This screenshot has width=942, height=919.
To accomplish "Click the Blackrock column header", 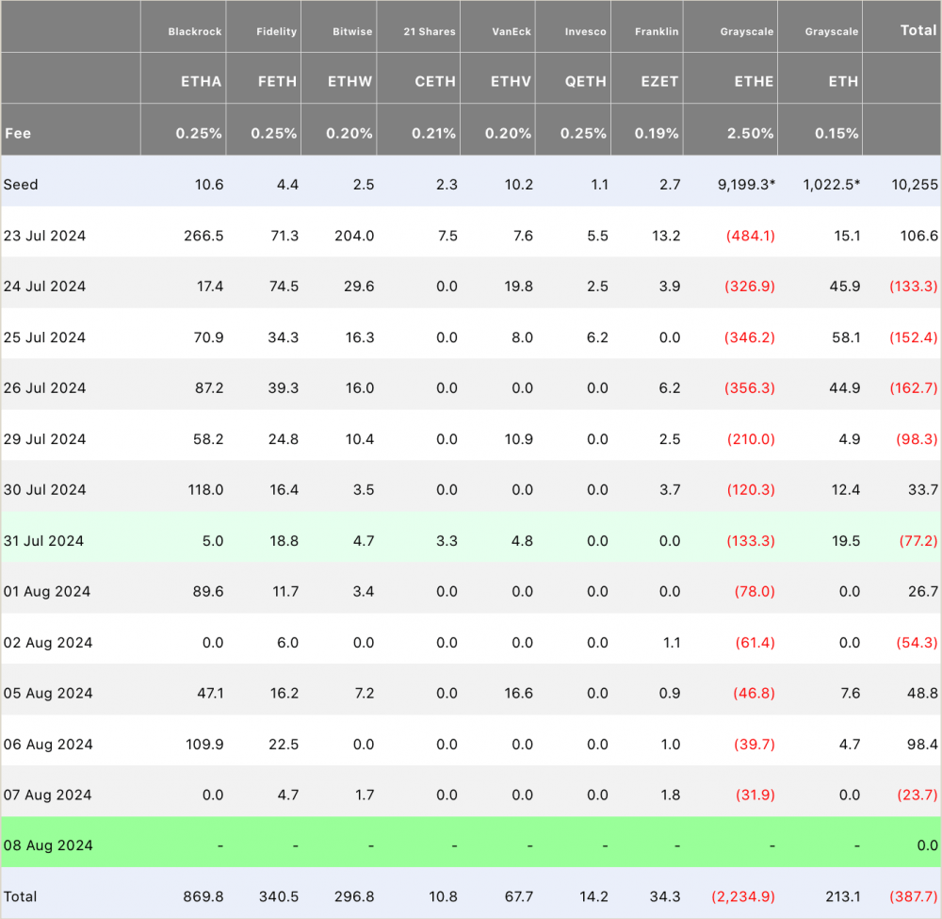I will point(195,32).
